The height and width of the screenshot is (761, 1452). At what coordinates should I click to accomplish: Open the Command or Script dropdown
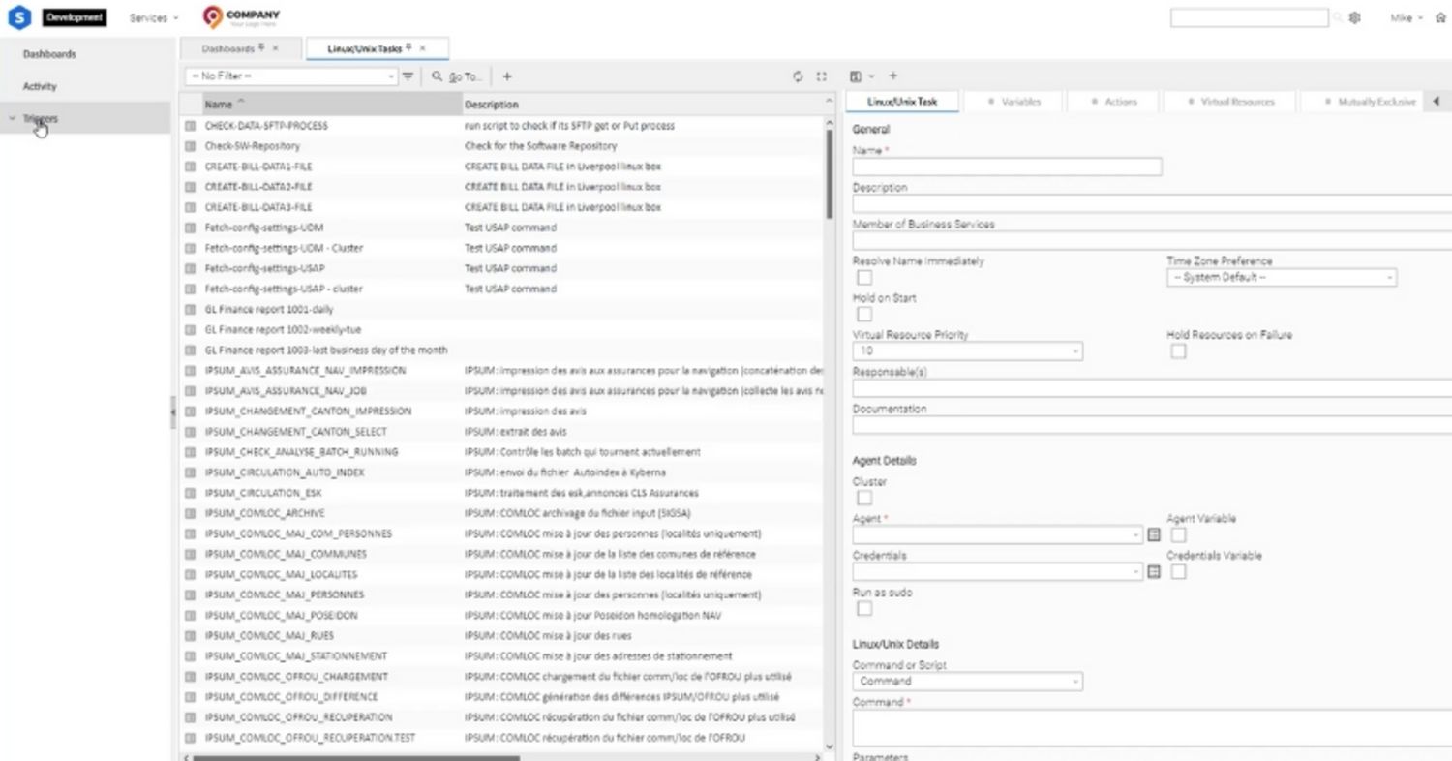968,682
